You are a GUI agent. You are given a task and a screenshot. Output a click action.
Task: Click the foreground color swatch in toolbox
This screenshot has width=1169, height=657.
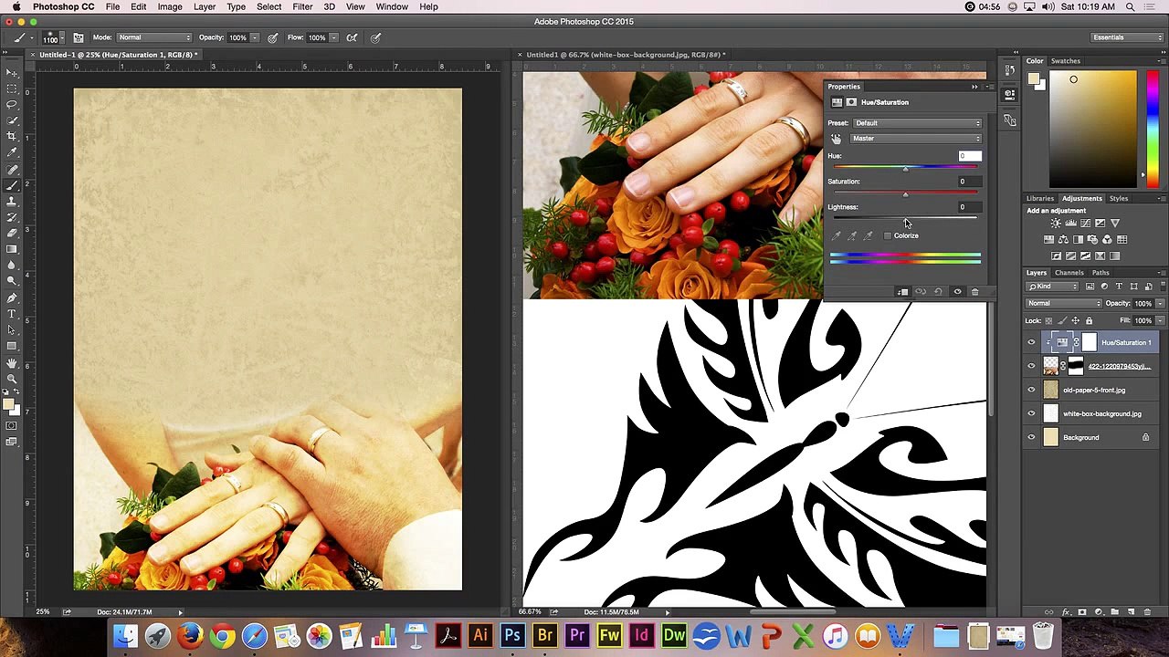point(8,403)
